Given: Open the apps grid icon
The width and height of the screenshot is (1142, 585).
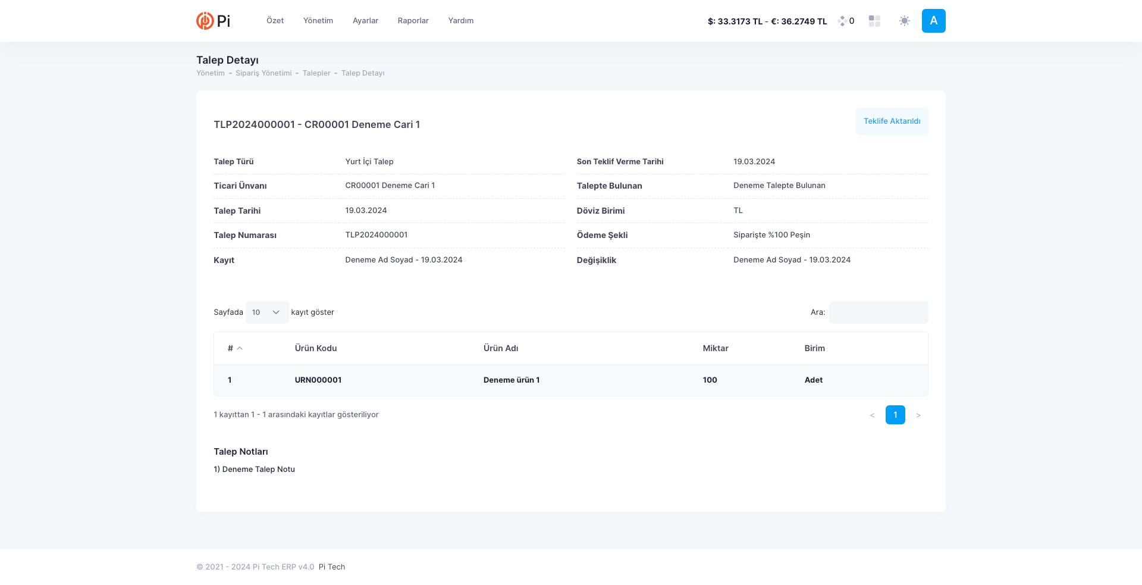Looking at the screenshot, I should (874, 21).
